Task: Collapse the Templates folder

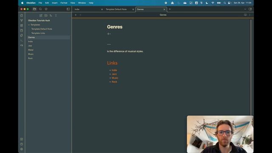Action: [x=29, y=25]
